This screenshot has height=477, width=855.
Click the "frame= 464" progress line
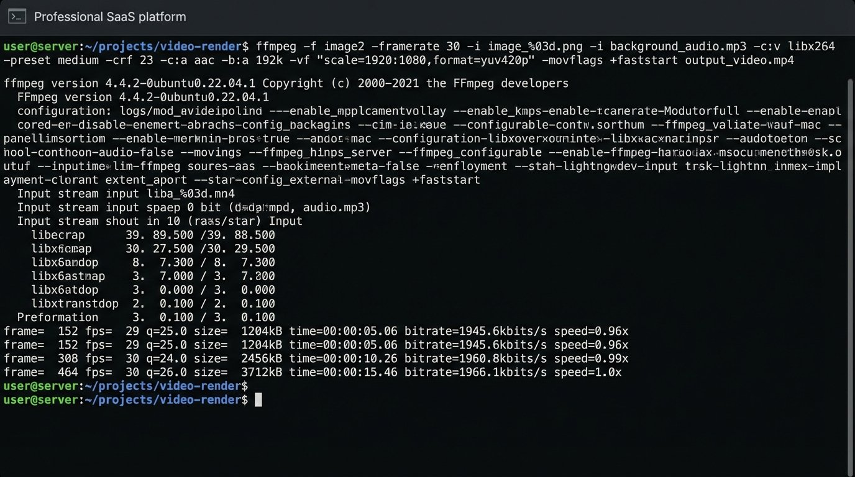(313, 373)
